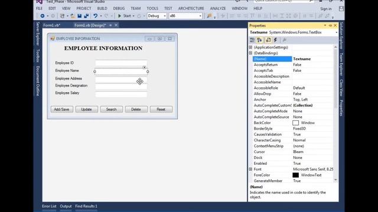Open the object selector dropdown in Properties
378x212 pixels.
pyautogui.click(x=336, y=32)
